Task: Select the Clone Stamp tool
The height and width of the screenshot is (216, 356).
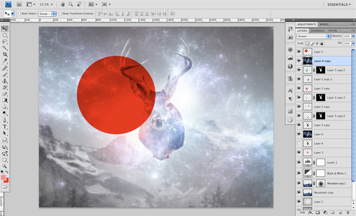Action: coord(5,81)
